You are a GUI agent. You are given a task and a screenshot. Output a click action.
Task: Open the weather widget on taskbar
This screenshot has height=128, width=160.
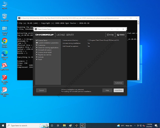(124, 125)
